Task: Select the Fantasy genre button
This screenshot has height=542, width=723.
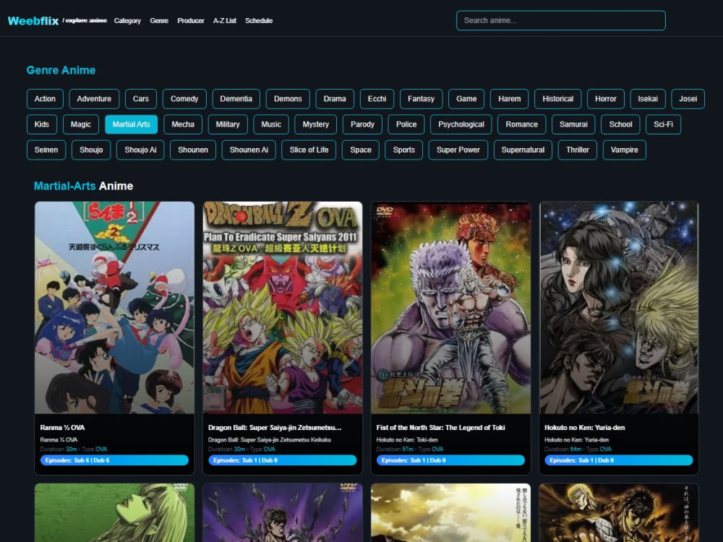Action: click(421, 98)
